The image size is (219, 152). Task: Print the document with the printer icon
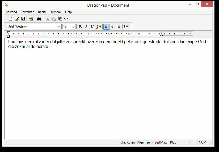[x=31, y=19]
